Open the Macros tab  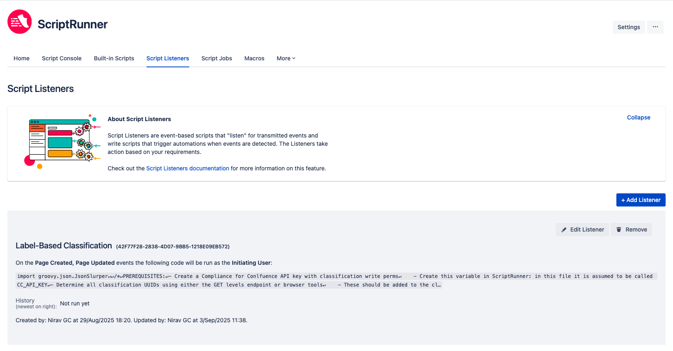(x=254, y=58)
